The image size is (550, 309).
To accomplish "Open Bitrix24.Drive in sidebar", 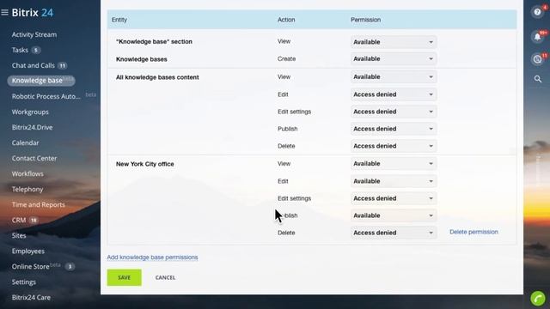I will point(33,128).
